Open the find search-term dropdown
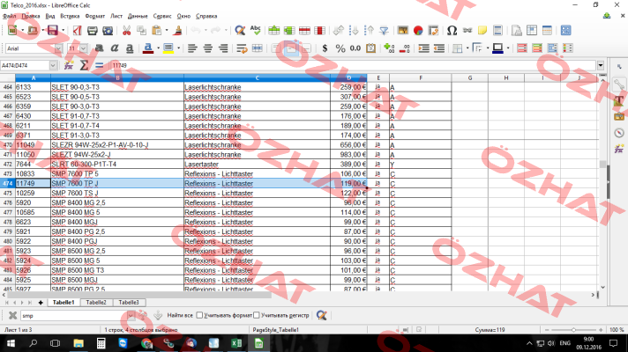Image resolution: width=628 pixels, height=352 pixels. [131, 316]
